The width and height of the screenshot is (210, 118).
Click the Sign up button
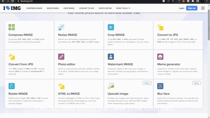pos(192,8)
